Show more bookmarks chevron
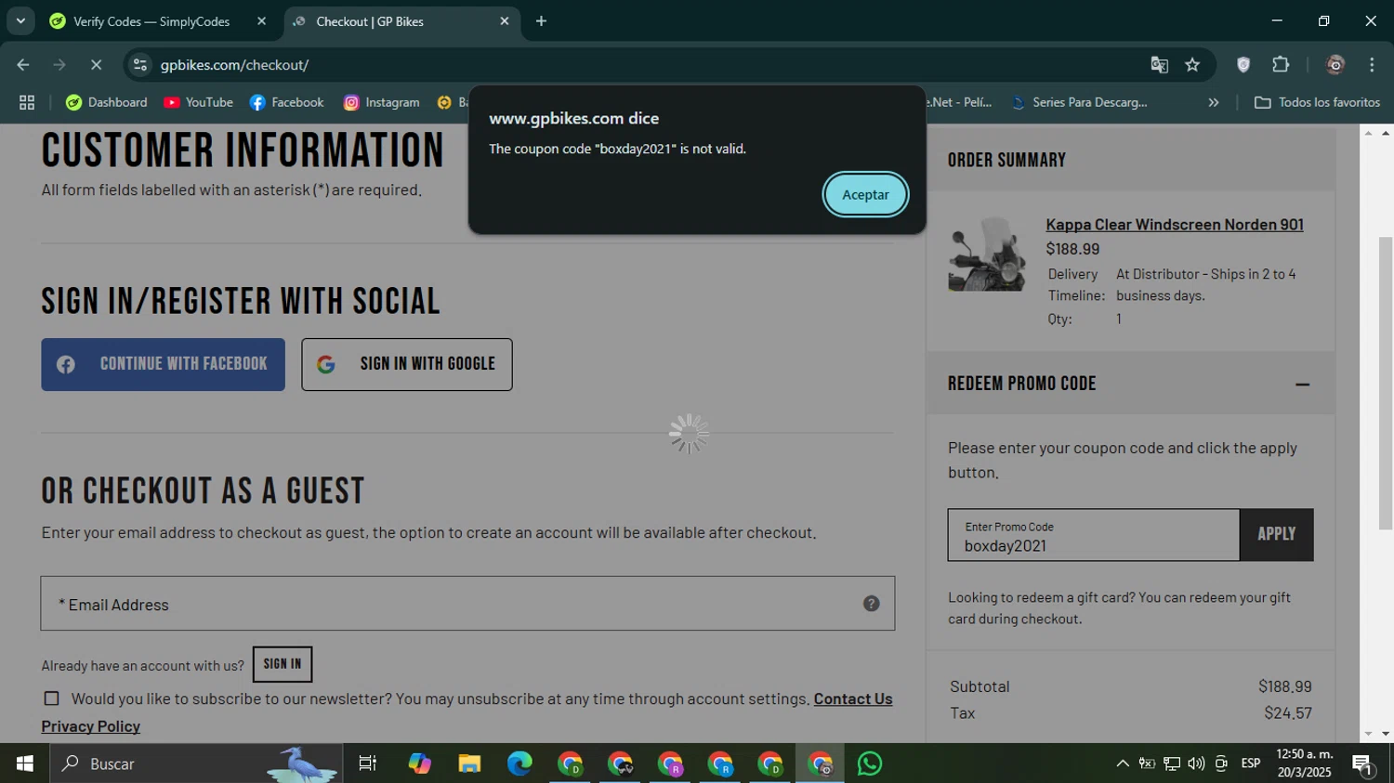 pos(1213,102)
